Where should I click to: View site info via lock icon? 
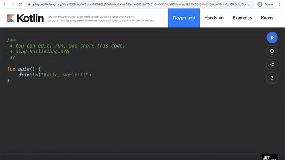[29, 4]
